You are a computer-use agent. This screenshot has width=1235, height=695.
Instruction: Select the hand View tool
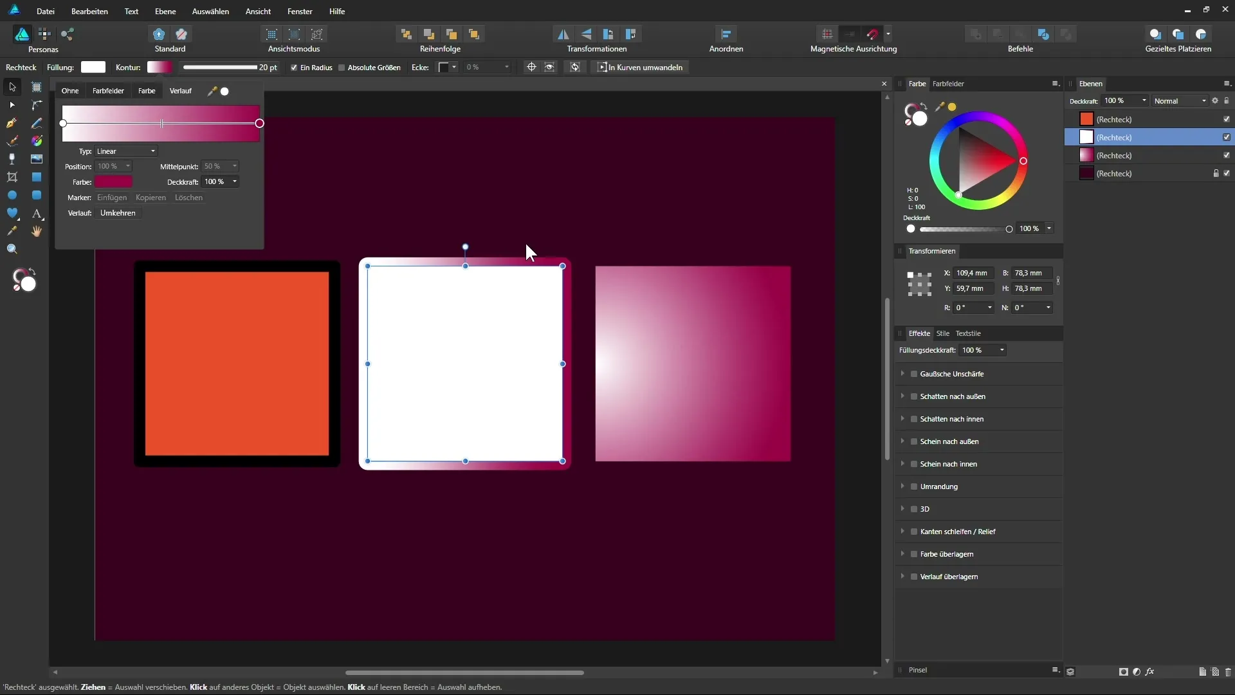[x=37, y=231]
